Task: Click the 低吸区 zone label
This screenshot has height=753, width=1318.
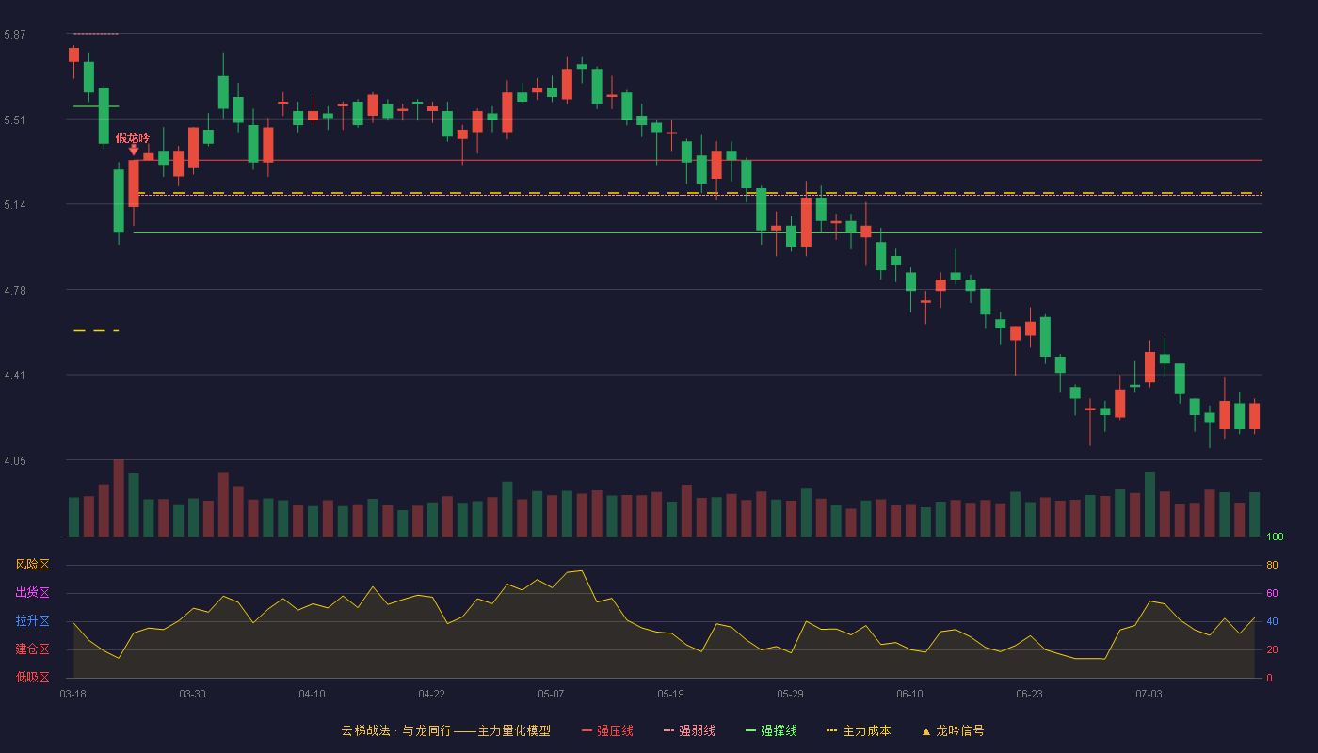Action: [32, 677]
